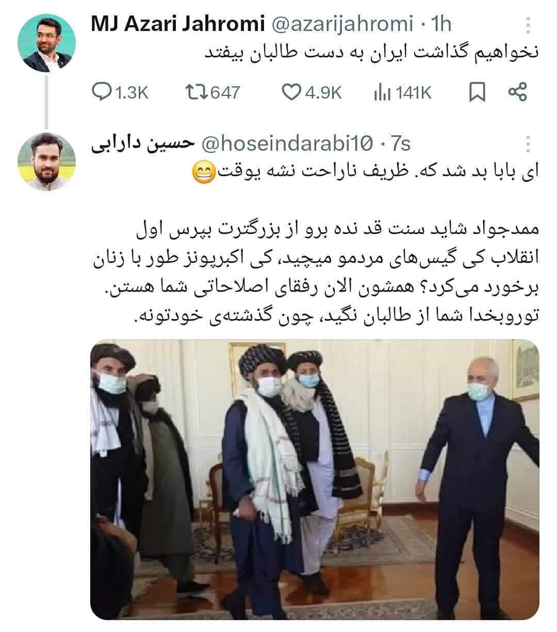Screen dimensions: 557x632
Task: Click the share icon on first tweet
Action: (x=517, y=92)
